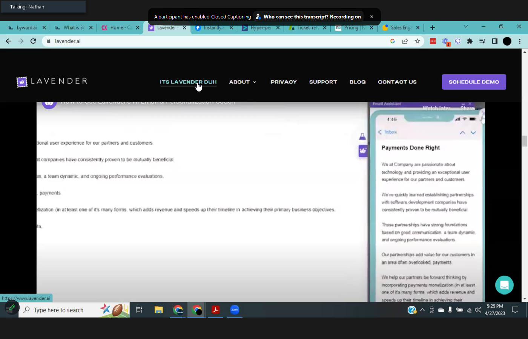The height and width of the screenshot is (339, 528).
Task: Open the Contact Us link
Action: pos(397,82)
